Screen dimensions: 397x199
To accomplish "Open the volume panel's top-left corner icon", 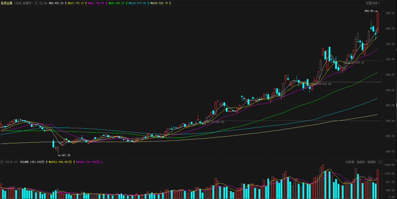I will pos(2,162).
